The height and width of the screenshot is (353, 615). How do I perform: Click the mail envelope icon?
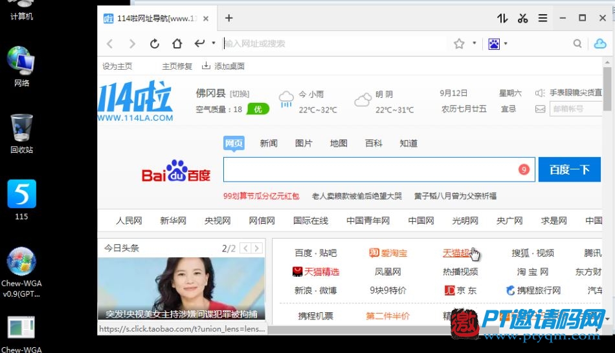click(540, 109)
